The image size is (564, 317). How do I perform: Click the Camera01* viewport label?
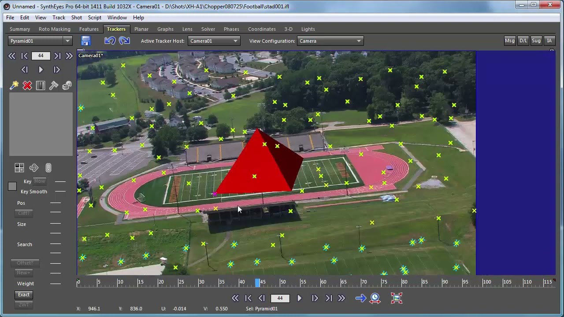click(91, 55)
